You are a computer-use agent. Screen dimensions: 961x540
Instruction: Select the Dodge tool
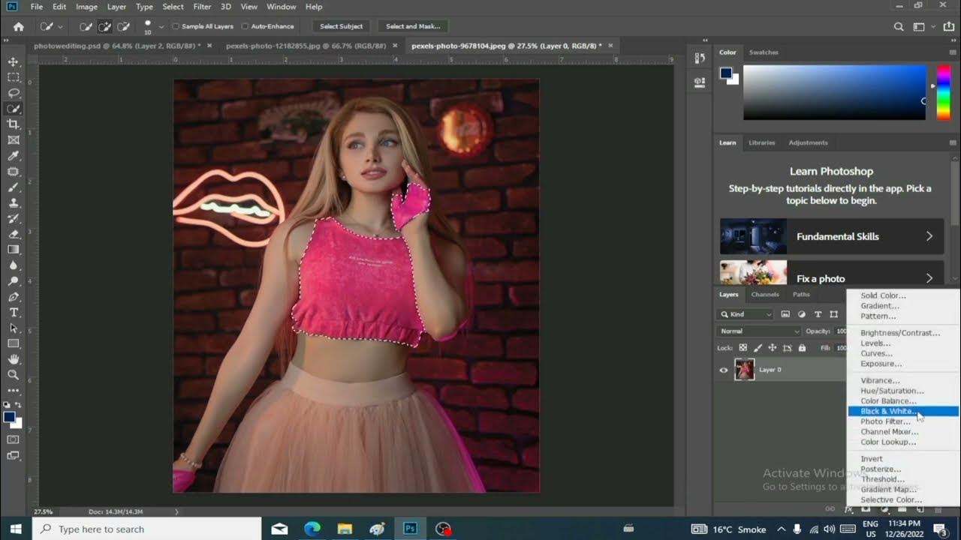coord(13,281)
